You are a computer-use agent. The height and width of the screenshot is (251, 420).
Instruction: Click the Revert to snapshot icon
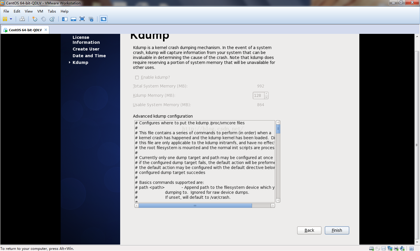(43, 19)
